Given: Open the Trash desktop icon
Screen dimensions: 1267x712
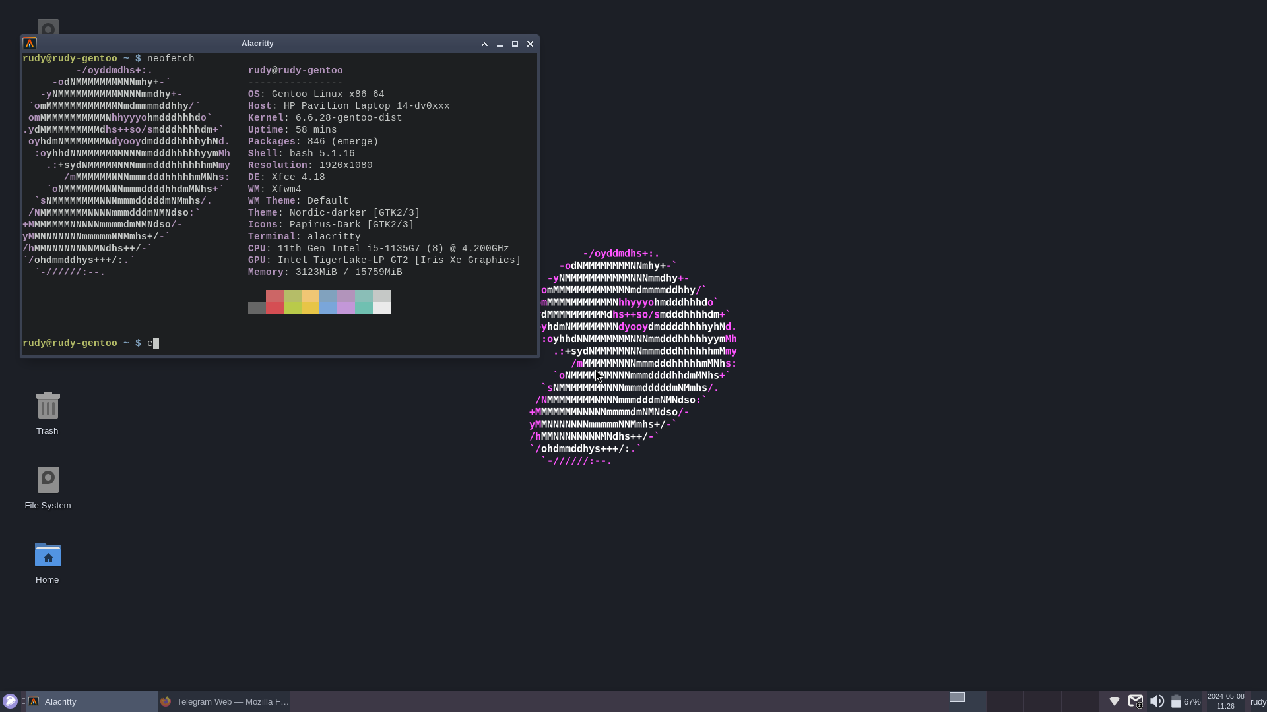Looking at the screenshot, I should tap(48, 406).
